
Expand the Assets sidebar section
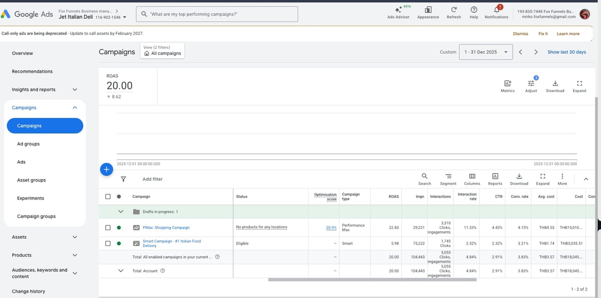(x=75, y=237)
